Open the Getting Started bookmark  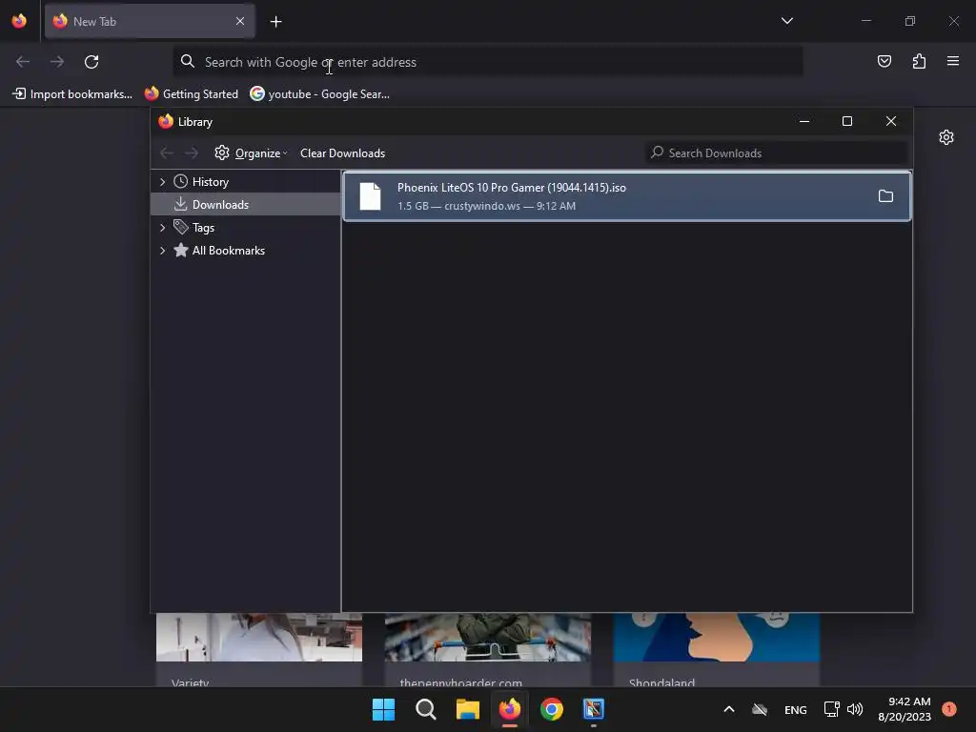[192, 94]
